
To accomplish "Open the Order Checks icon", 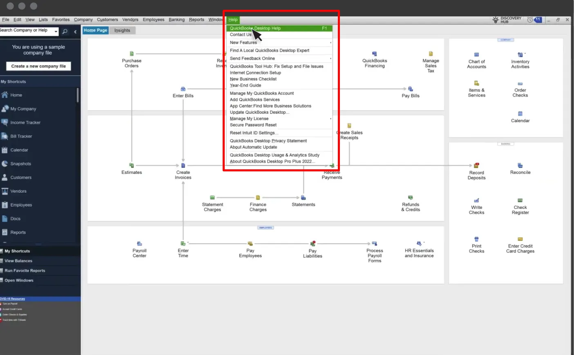I will (520, 84).
